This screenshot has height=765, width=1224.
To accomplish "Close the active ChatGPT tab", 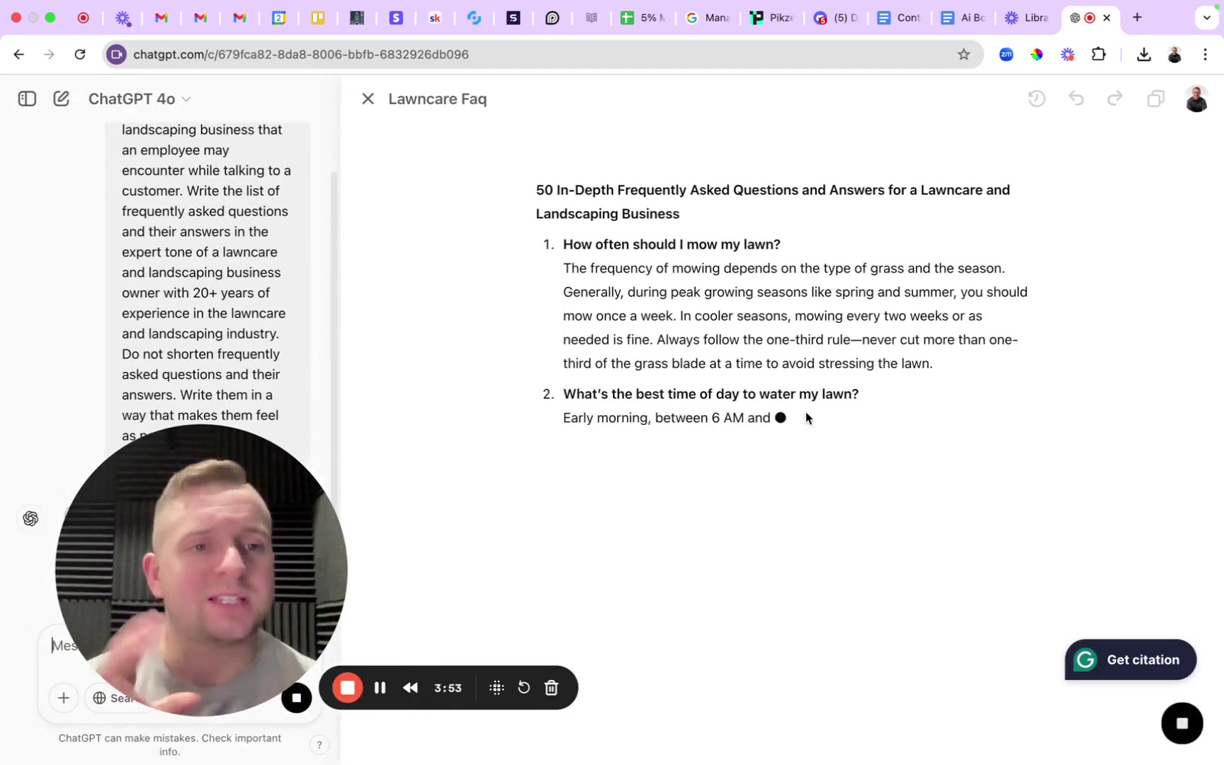I will coord(1106,18).
